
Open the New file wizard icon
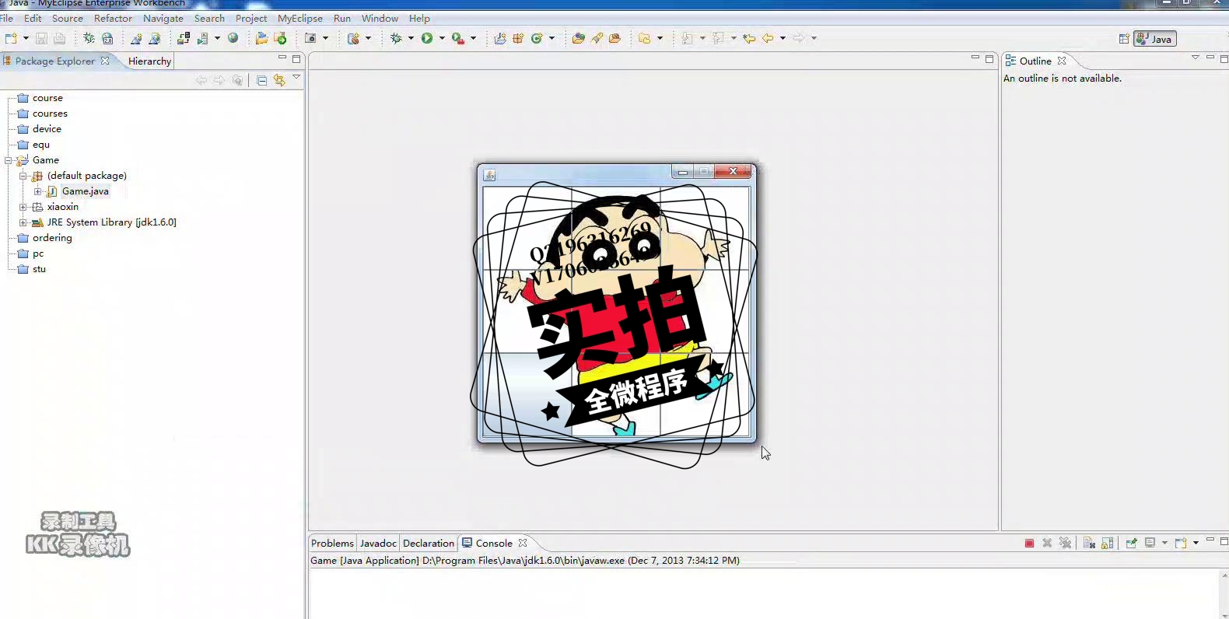point(11,38)
